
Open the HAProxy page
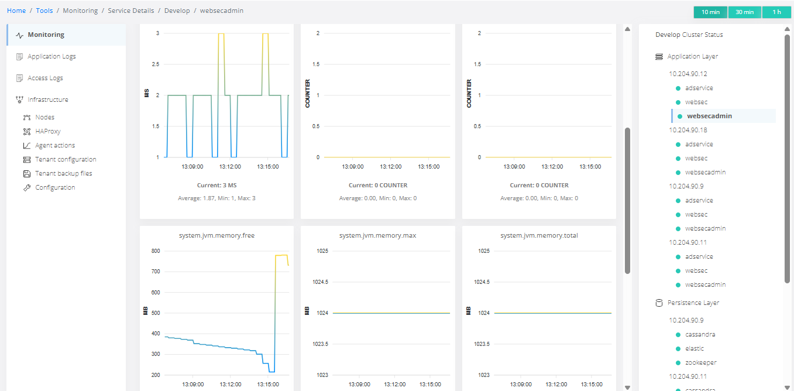point(48,132)
